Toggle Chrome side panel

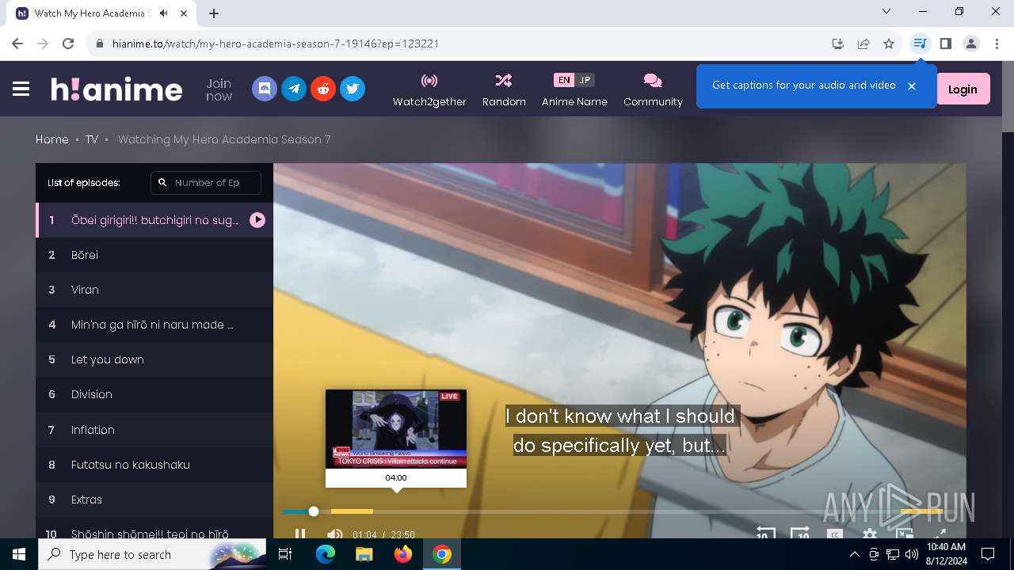(x=945, y=44)
